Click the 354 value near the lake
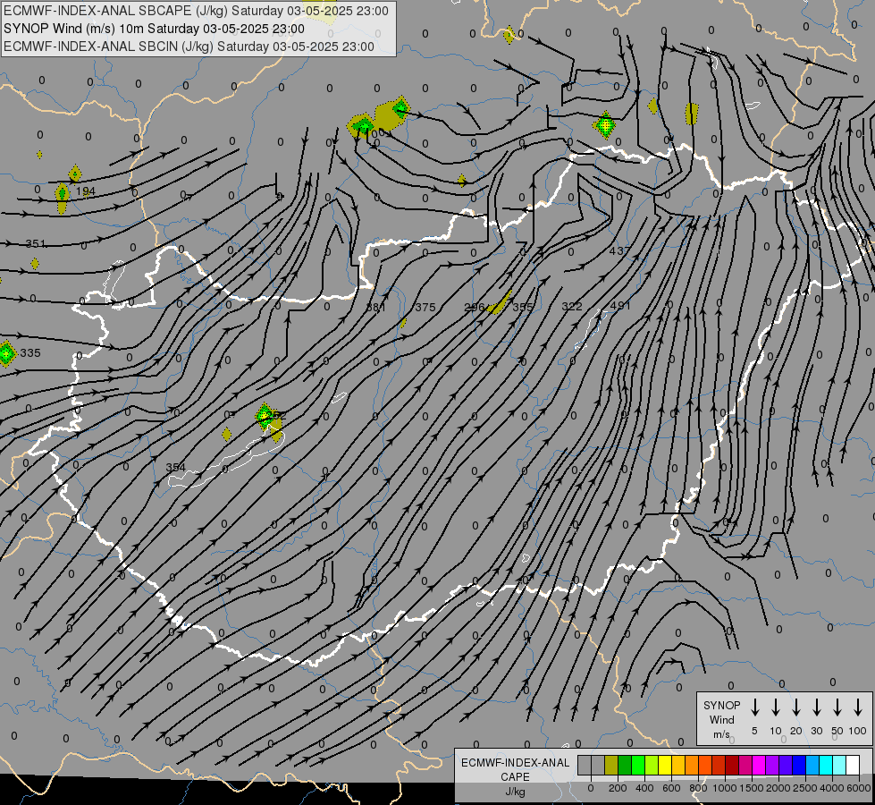Image resolution: width=875 pixels, height=805 pixels. tap(176, 467)
